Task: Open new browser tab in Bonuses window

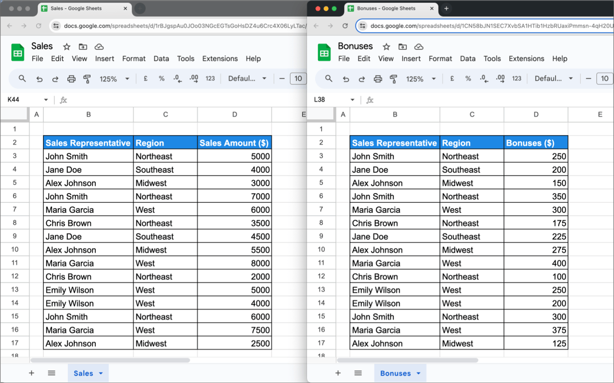Action: pyautogui.click(x=446, y=8)
